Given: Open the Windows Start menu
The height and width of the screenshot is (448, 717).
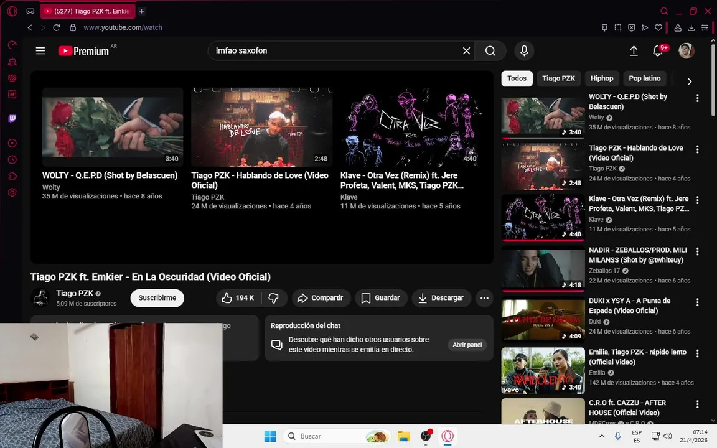Looking at the screenshot, I should tap(270, 436).
